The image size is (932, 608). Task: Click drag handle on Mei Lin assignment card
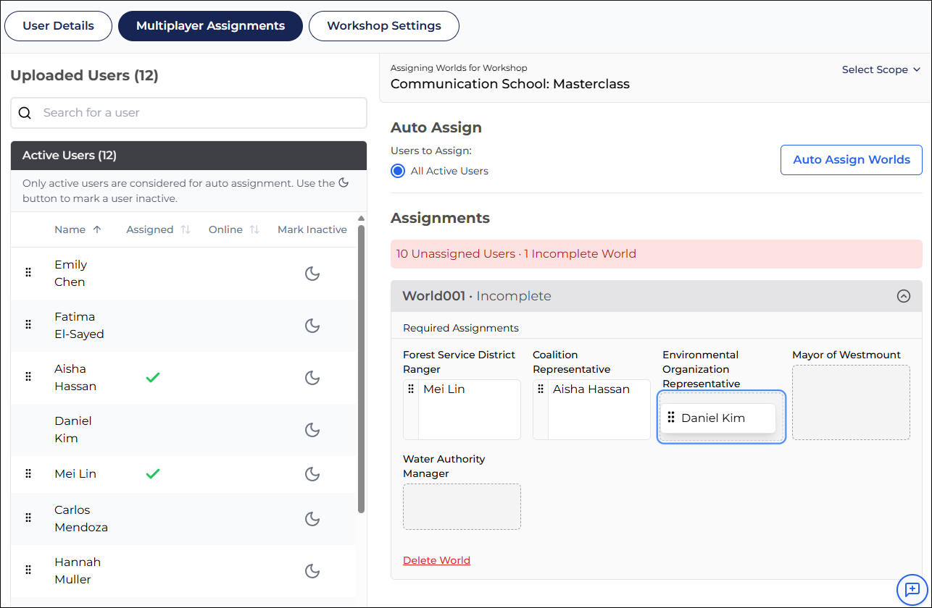pos(411,389)
